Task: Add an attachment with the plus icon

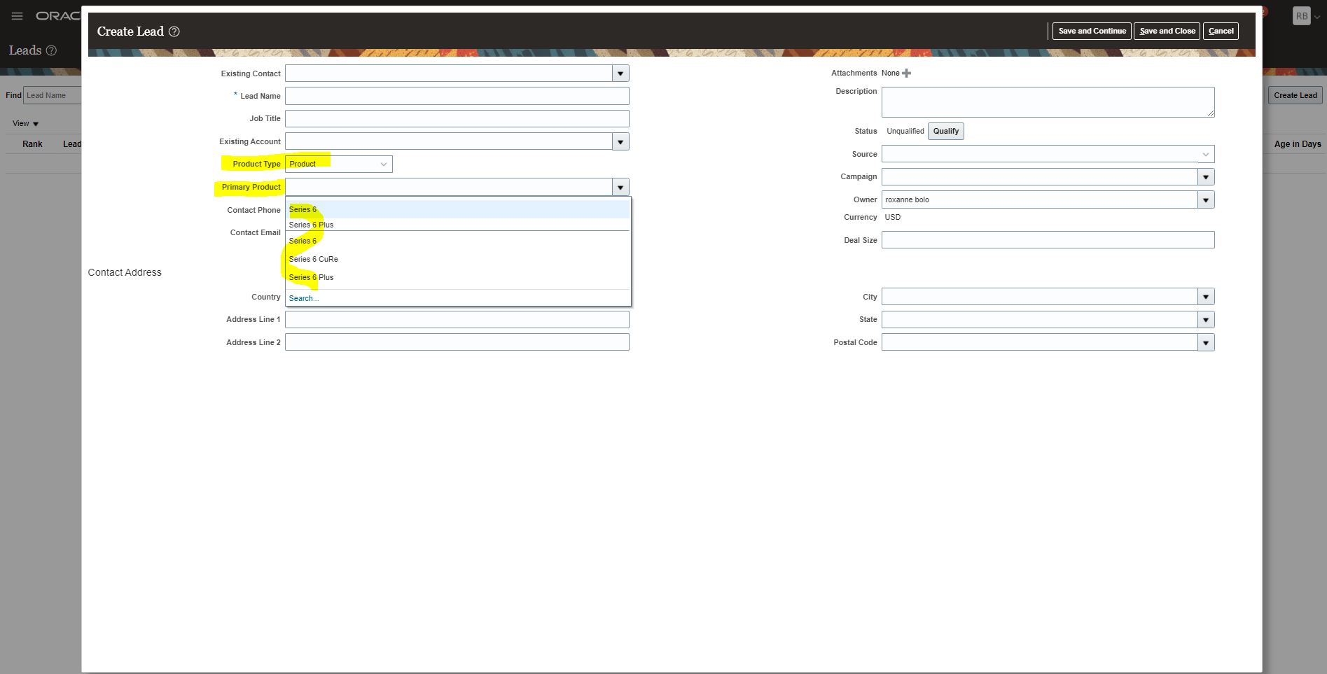Action: [x=906, y=73]
